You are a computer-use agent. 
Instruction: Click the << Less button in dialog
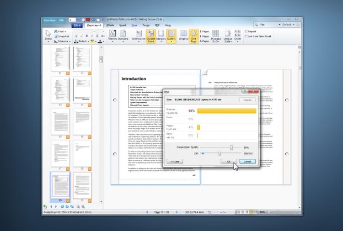[175, 161]
